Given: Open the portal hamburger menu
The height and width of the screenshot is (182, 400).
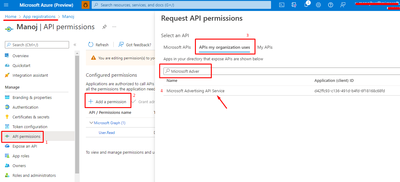Looking at the screenshot, I should 6,5.
